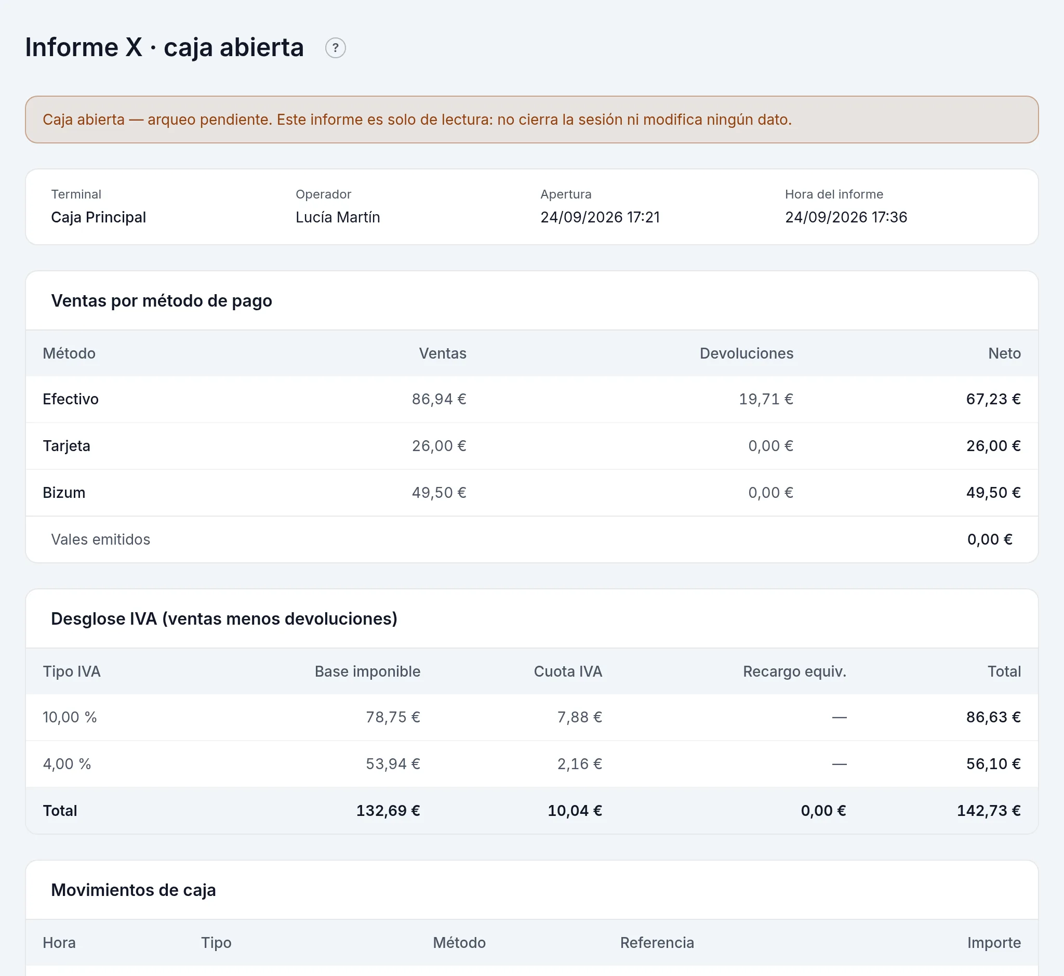Select the 'Bizum' row label
This screenshot has width=1064, height=976.
pos(64,493)
